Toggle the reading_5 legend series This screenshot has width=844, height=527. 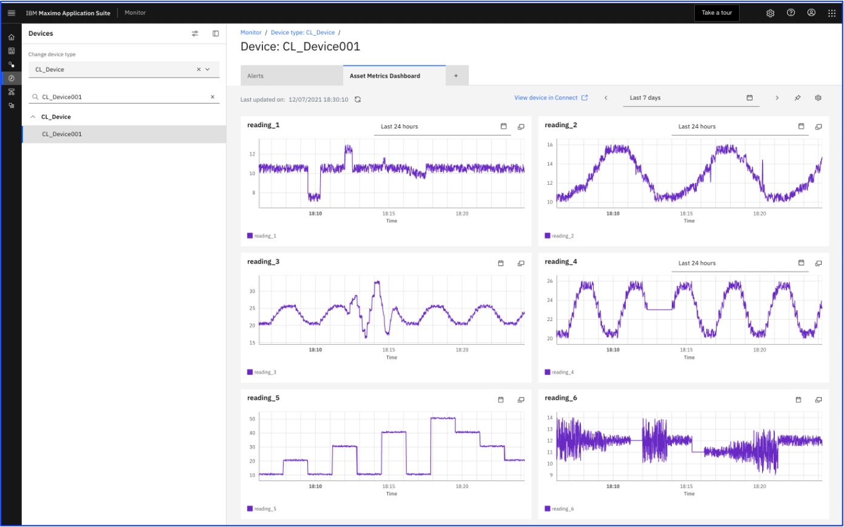(x=262, y=509)
